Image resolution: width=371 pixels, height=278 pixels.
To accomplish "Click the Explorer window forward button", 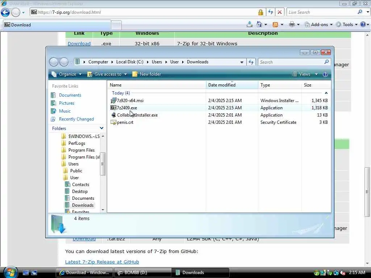I will coord(64,62).
